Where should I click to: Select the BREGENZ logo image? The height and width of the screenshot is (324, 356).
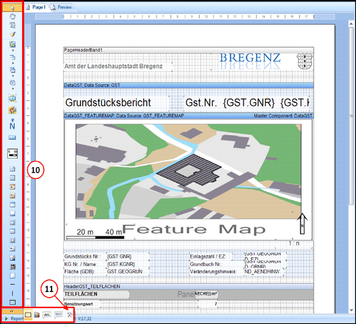pos(250,61)
